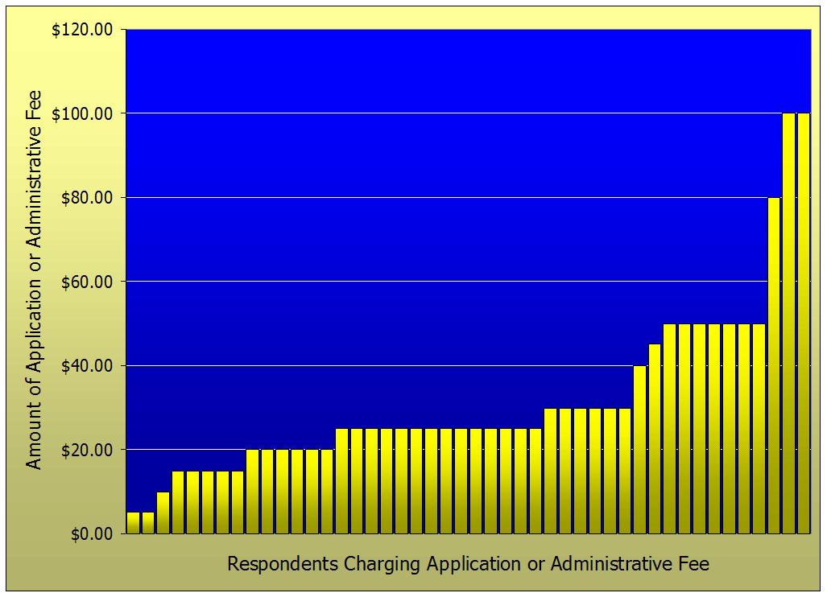The width and height of the screenshot is (827, 597).
Task: Select the leftmost $5 bar
Action: click(x=134, y=523)
